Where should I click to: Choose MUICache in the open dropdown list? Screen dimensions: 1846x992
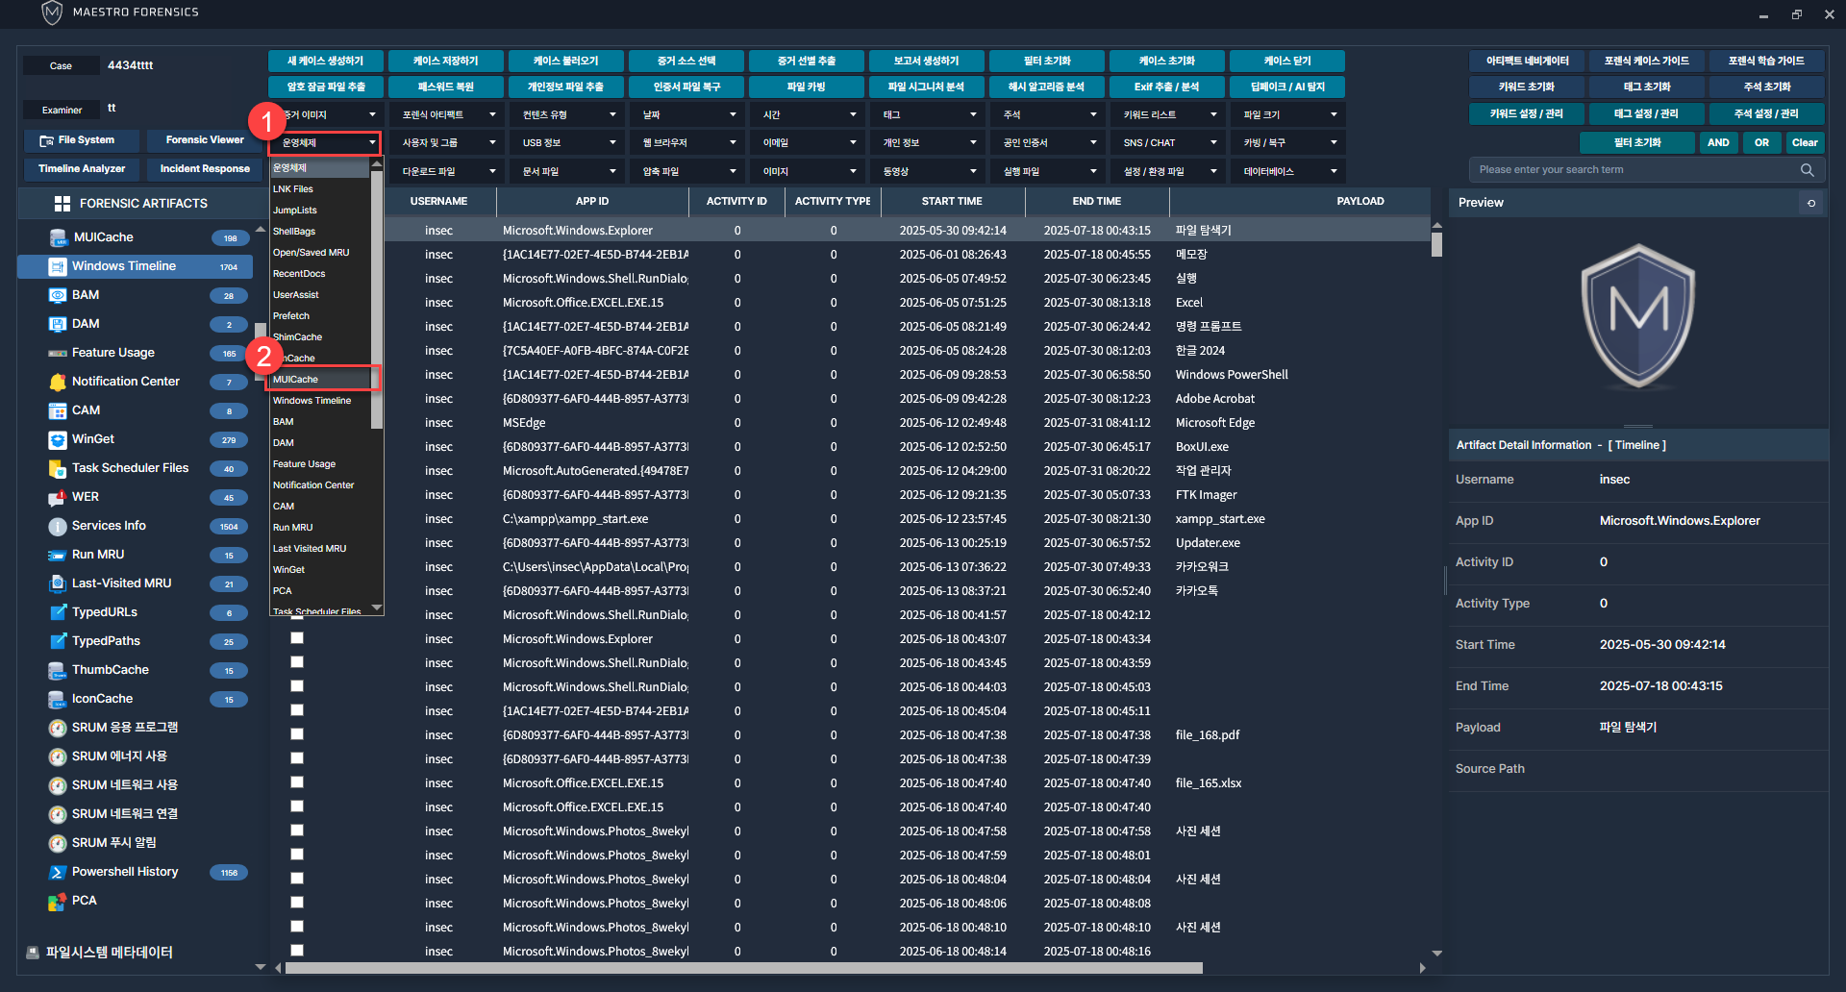[320, 380]
